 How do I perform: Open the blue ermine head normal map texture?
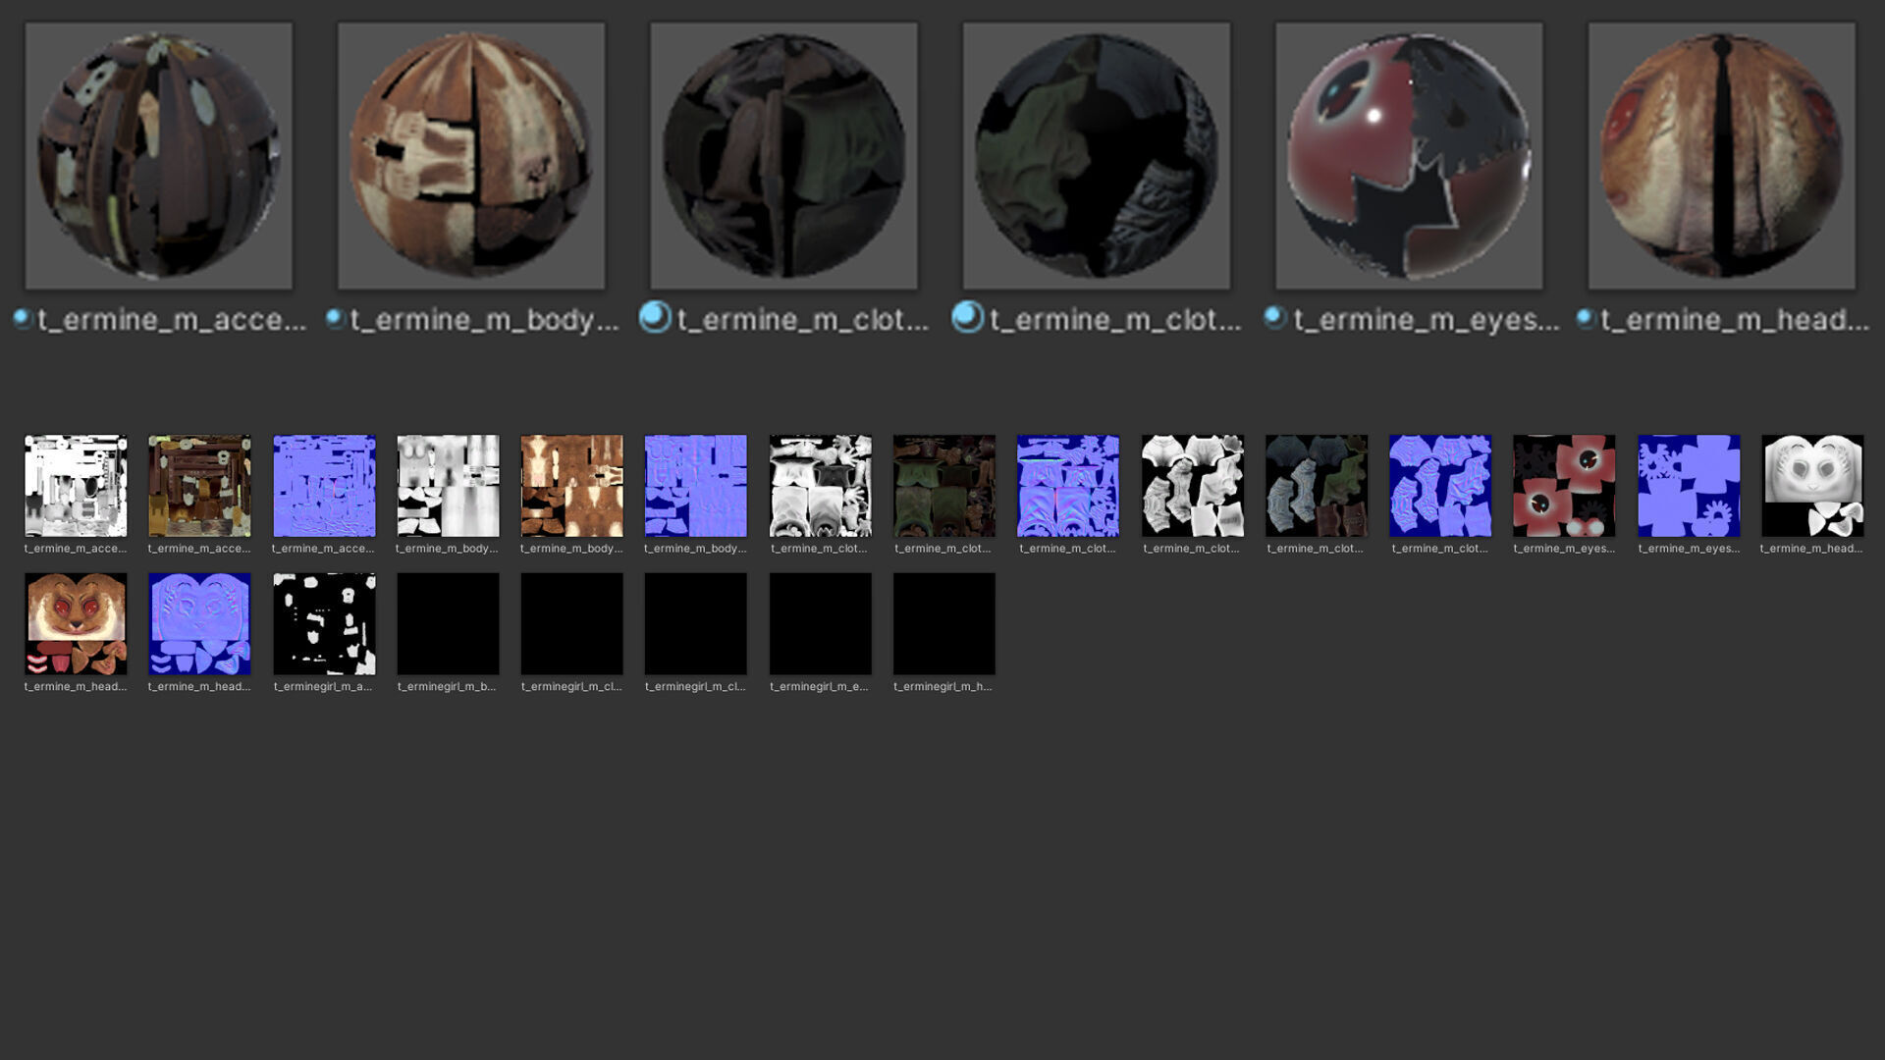(x=199, y=623)
